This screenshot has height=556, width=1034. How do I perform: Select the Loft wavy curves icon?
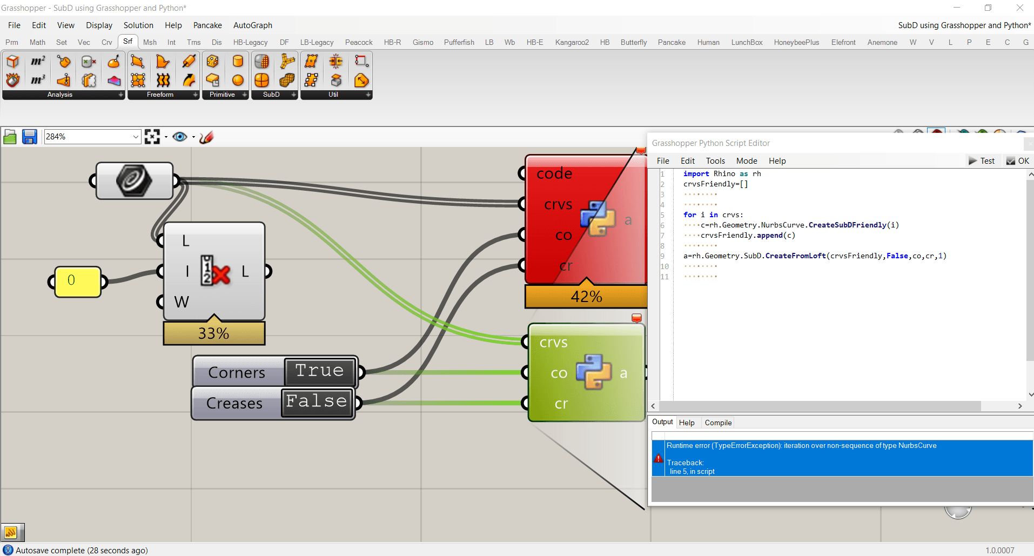(x=163, y=81)
